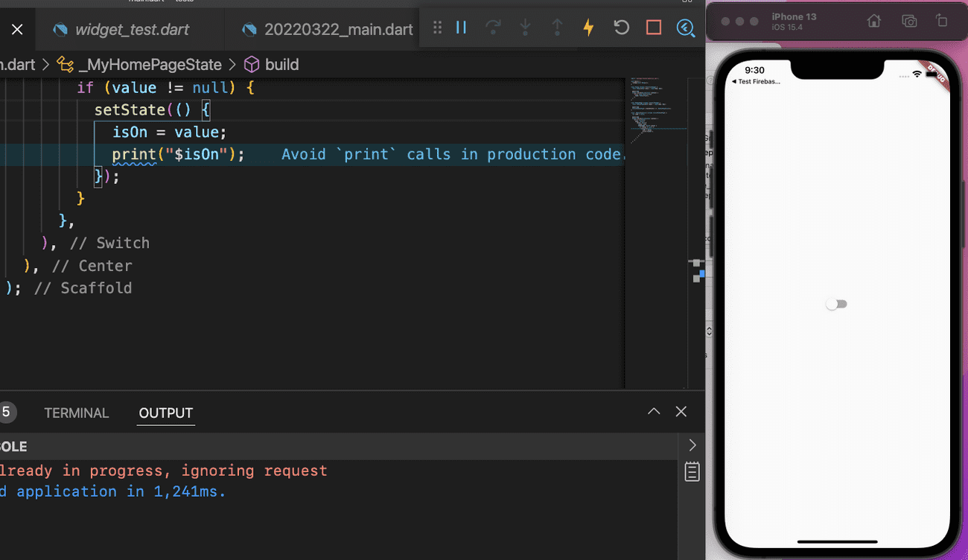The height and width of the screenshot is (560, 968).
Task: Switch to the TERMINAL panel
Action: [76, 413]
